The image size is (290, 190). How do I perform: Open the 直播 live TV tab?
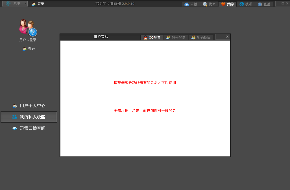point(264,4)
